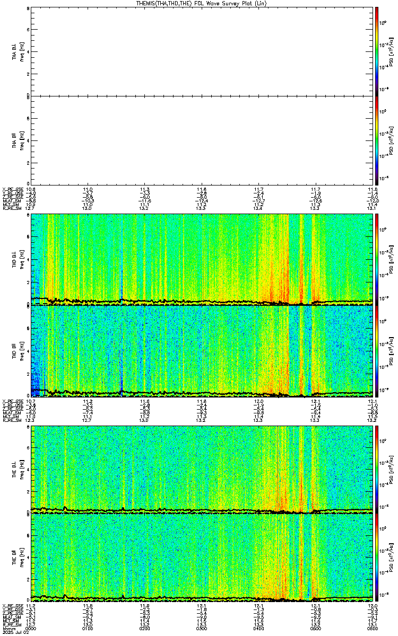Select the empty THA B-perpendicular panel

202,51
